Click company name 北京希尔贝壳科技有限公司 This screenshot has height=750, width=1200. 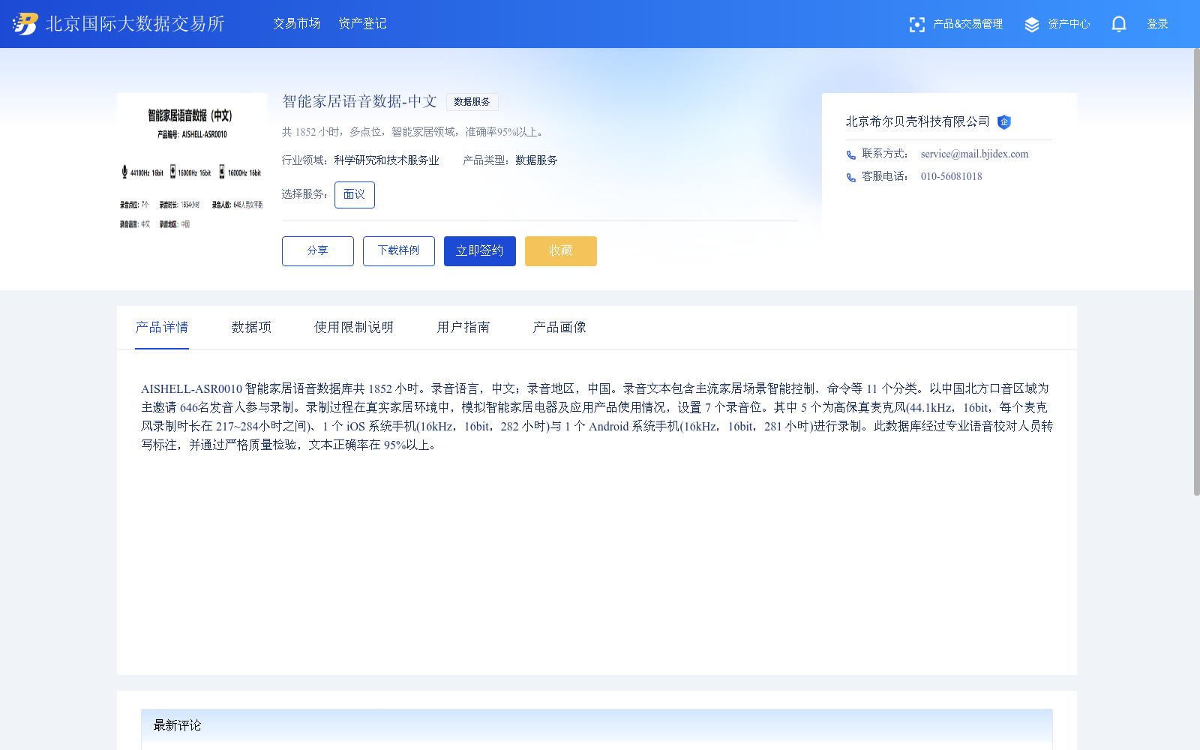(x=917, y=121)
